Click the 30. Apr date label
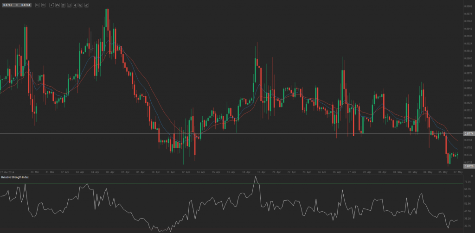This screenshot has height=233, width=475. tap(382, 172)
